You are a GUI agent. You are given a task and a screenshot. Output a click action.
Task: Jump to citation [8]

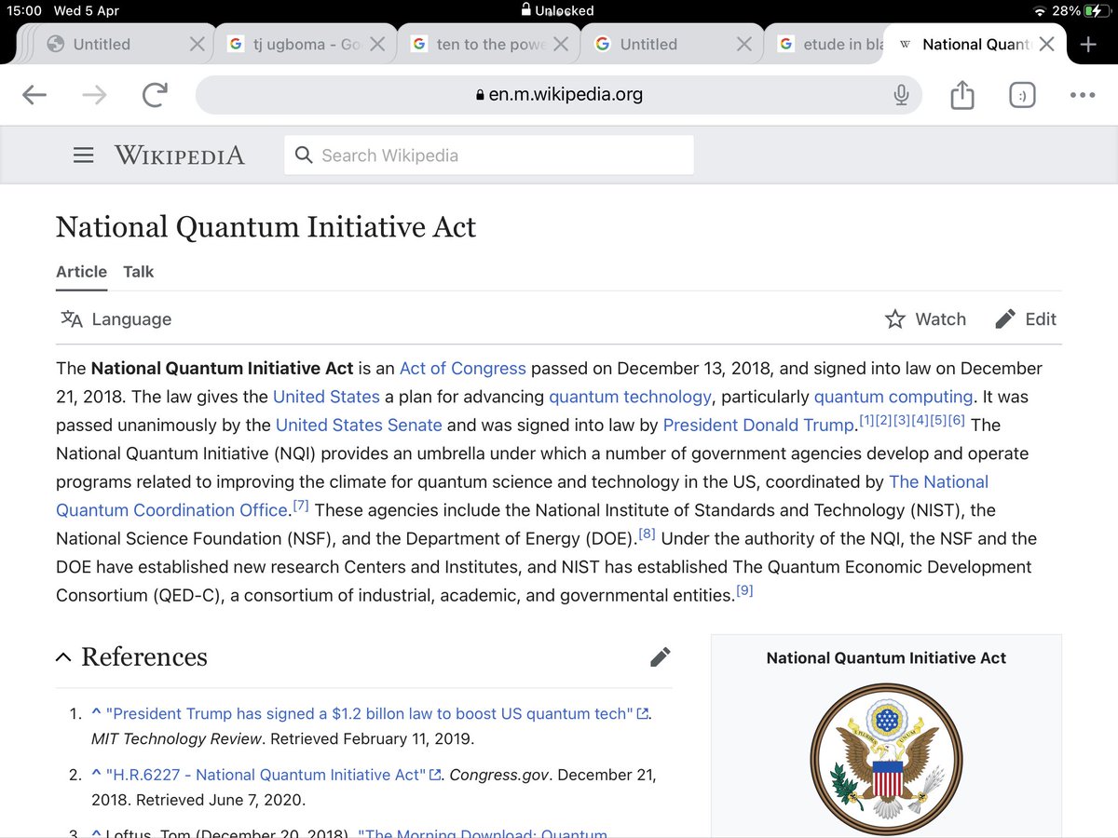coord(647,534)
